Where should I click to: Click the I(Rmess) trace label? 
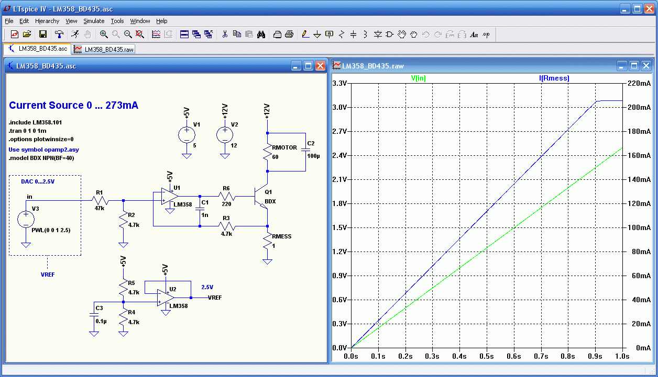pyautogui.click(x=554, y=78)
